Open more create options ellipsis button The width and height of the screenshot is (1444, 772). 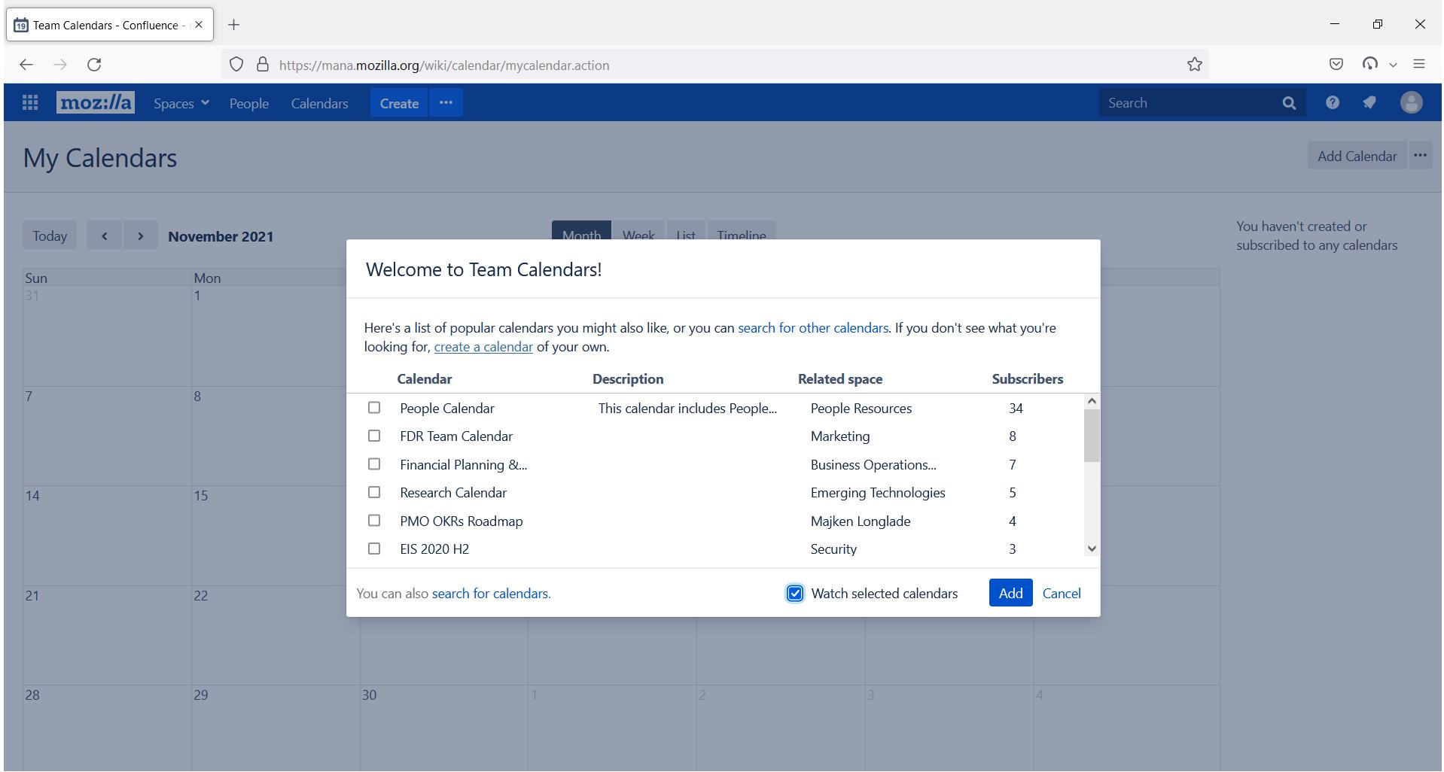(x=446, y=103)
